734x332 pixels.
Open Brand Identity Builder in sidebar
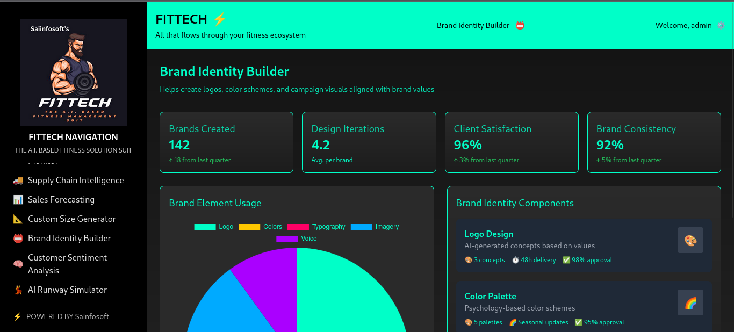click(x=69, y=239)
